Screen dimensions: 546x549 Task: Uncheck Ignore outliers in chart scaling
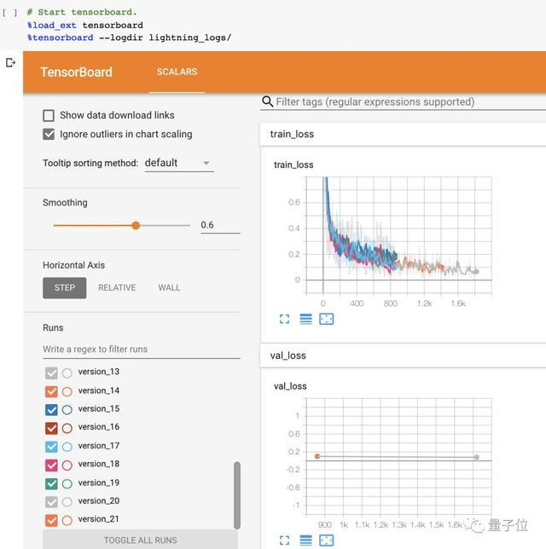click(49, 134)
